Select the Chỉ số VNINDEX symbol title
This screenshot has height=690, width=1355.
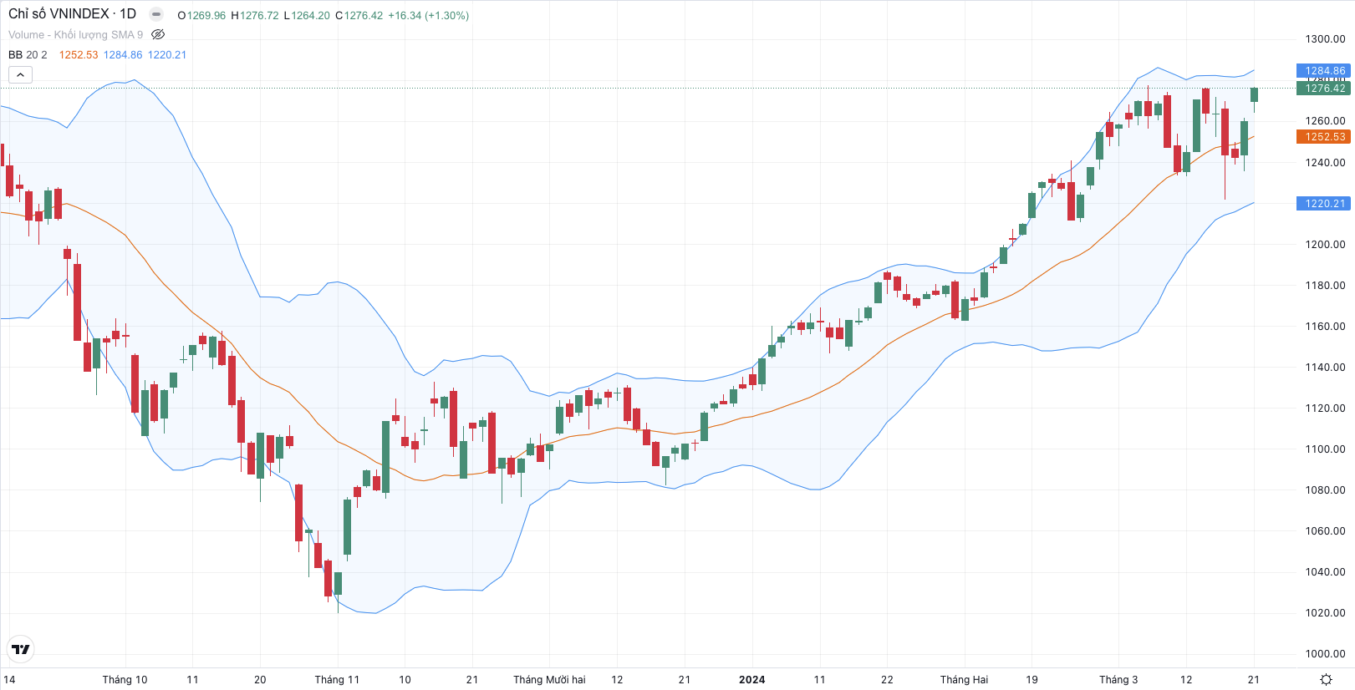click(x=72, y=13)
